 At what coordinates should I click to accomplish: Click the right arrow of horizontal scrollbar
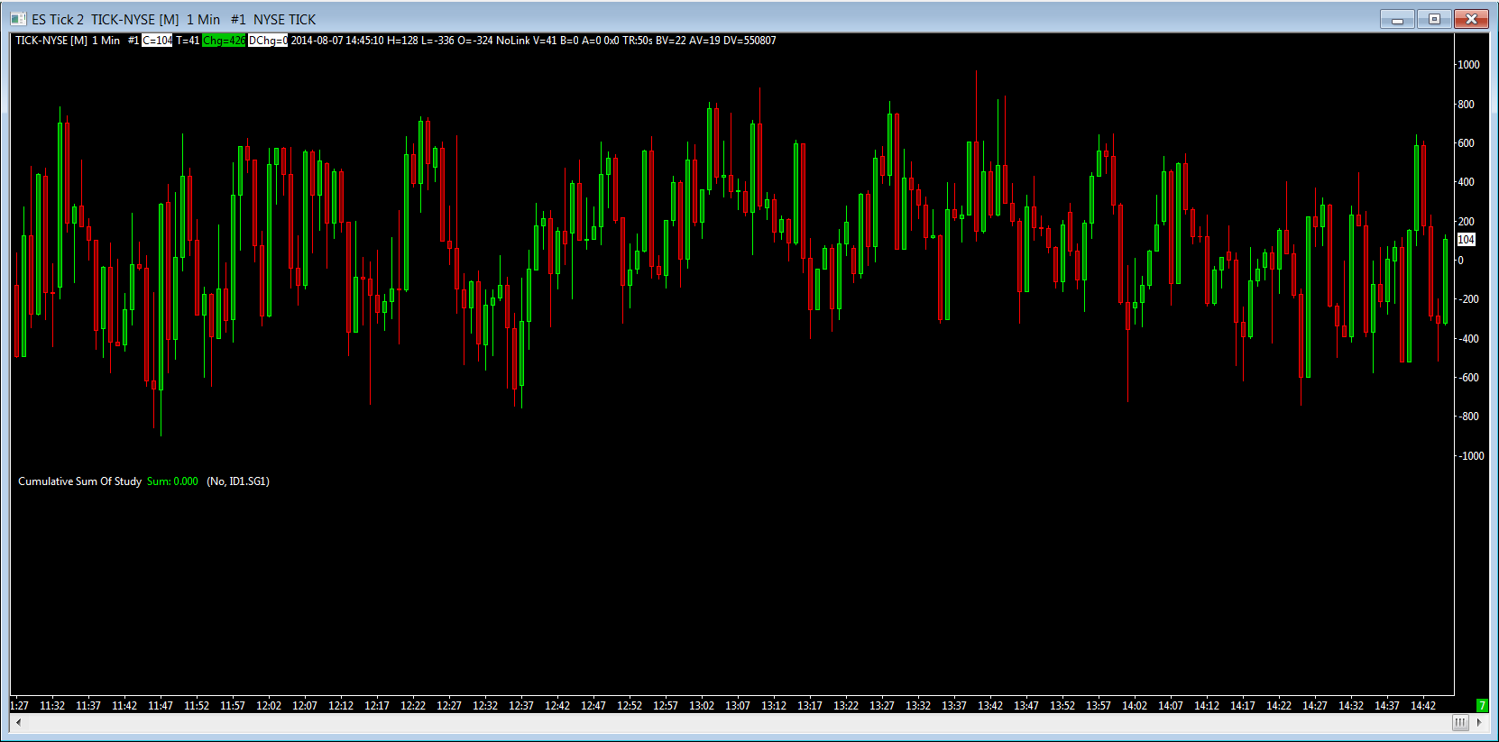[x=1478, y=722]
